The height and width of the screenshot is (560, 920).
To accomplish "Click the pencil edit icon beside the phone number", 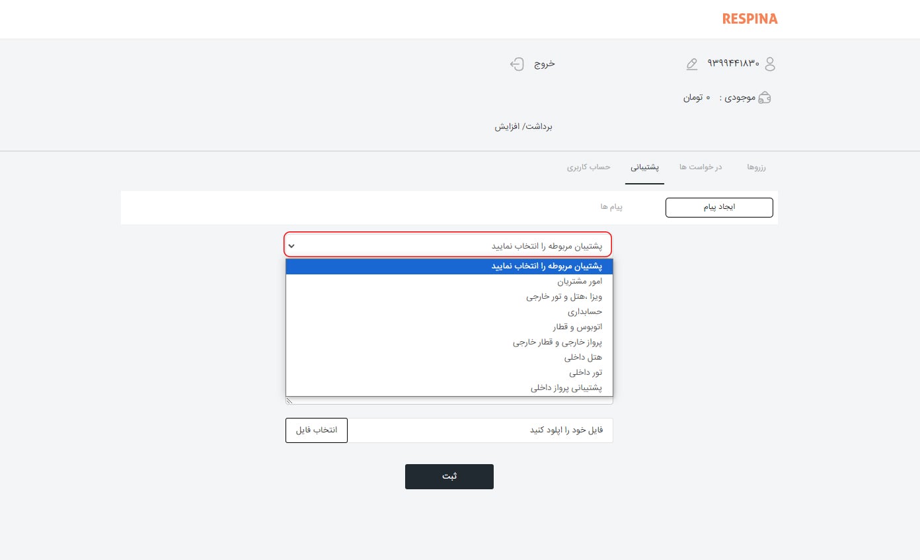I will pos(691,64).
